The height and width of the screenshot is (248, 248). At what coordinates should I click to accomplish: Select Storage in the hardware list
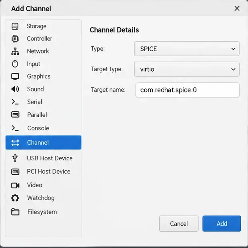click(43, 26)
